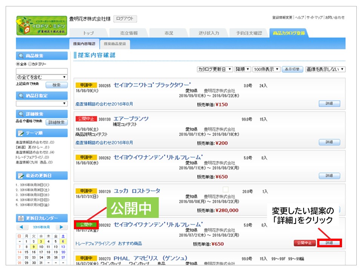Open the 画像を表示しない dropdown

[325, 69]
